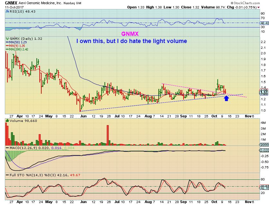The image size is (269, 205).
Task: Click the pink GNMX annotation title
Action: tap(130, 34)
